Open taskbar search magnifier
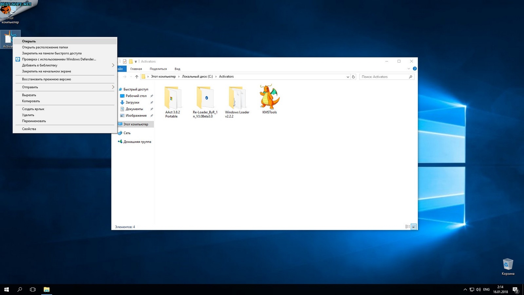Image resolution: width=524 pixels, height=295 pixels. tap(20, 289)
